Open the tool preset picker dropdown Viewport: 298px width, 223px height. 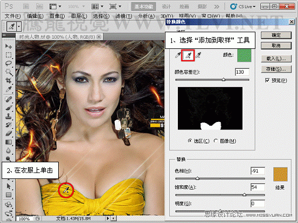(x=19, y=26)
